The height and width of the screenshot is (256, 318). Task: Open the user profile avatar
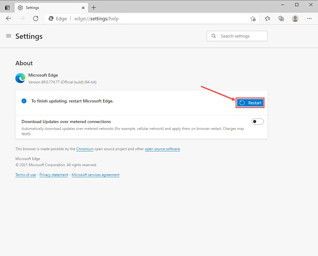pyautogui.click(x=295, y=19)
